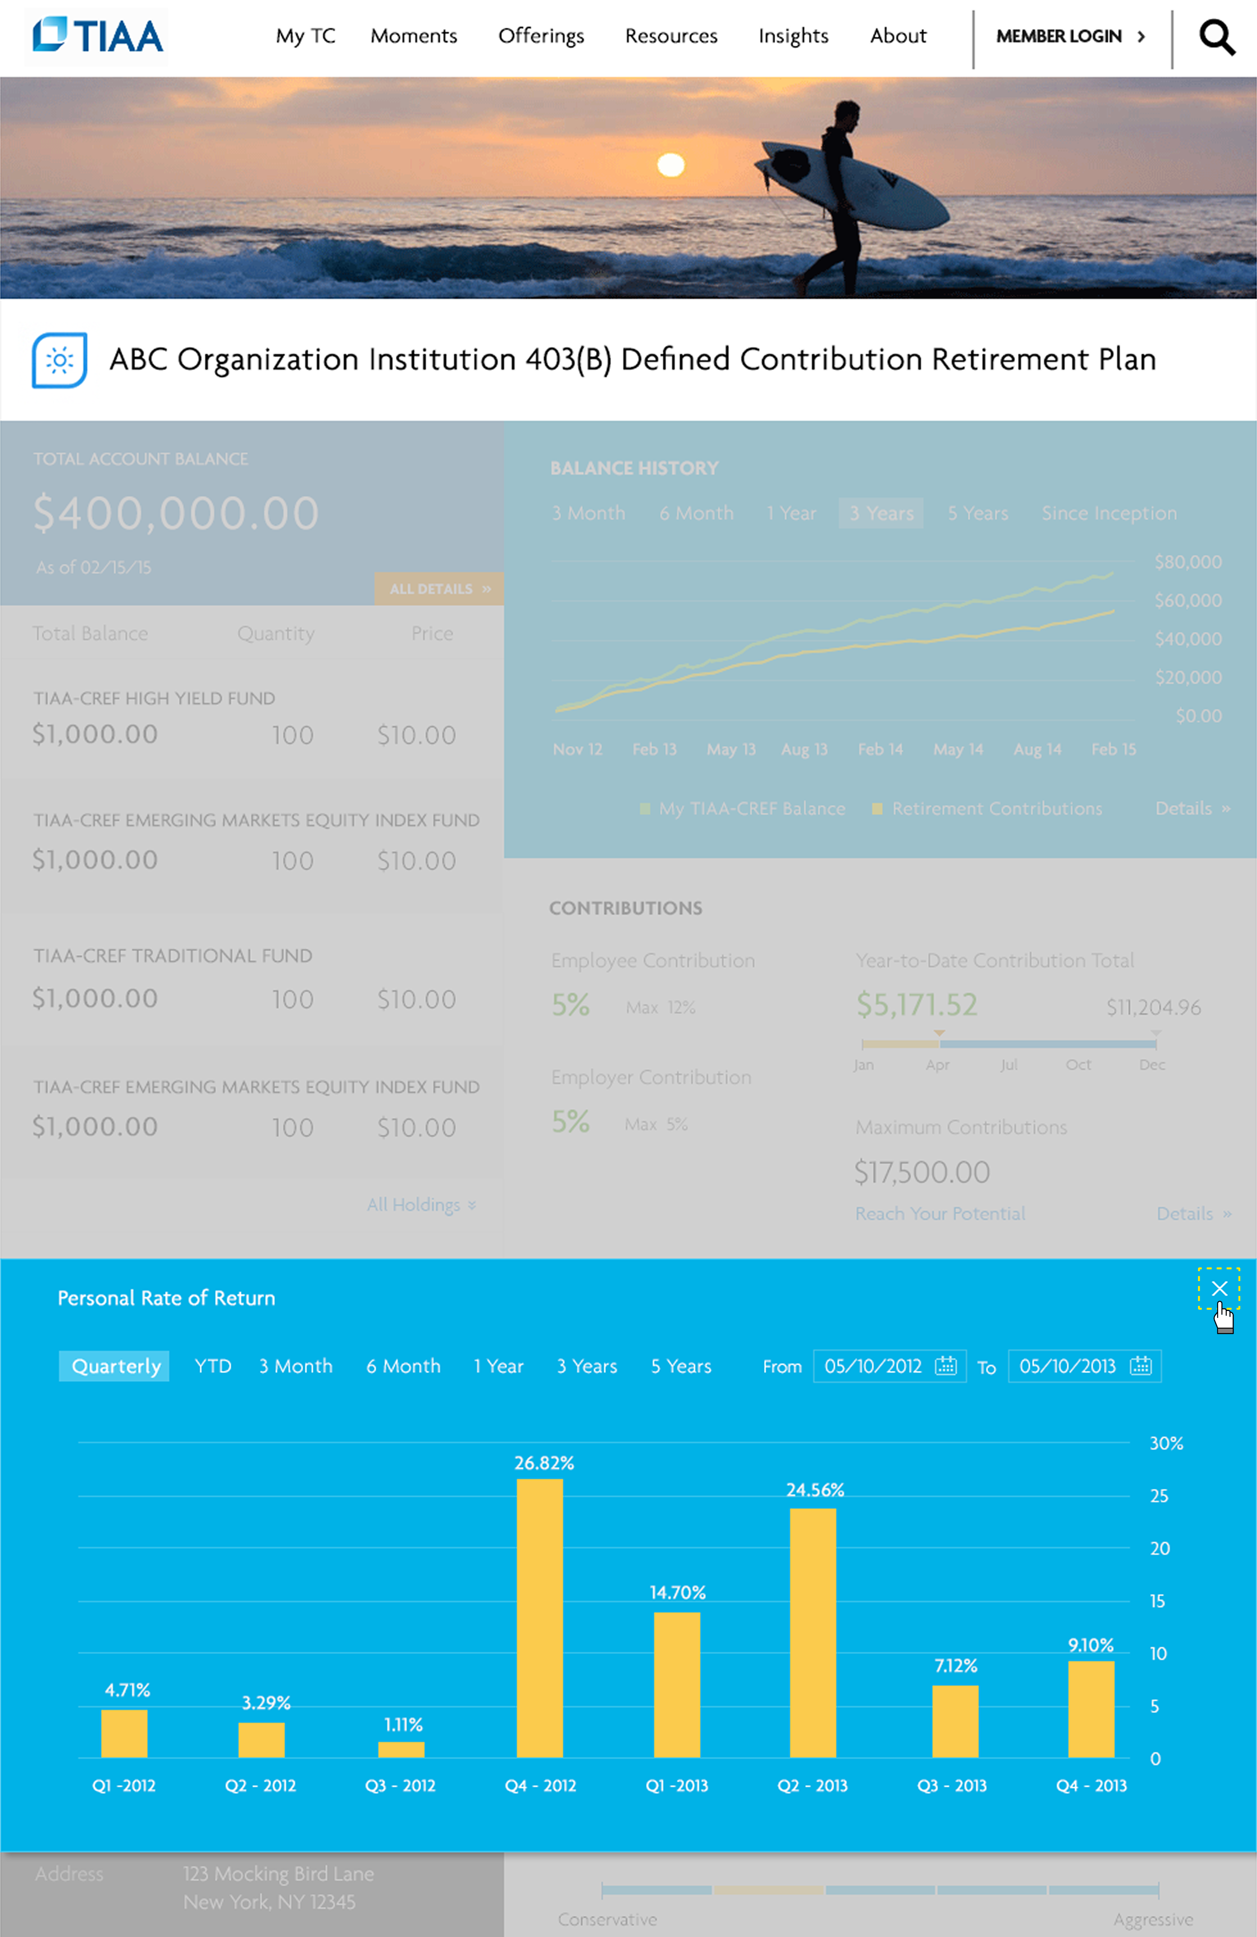Open the Contributions Details link
The width and height of the screenshot is (1257, 1937).
click(1193, 1214)
